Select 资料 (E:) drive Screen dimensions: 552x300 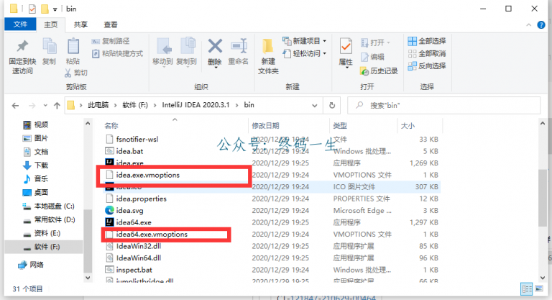point(42,233)
